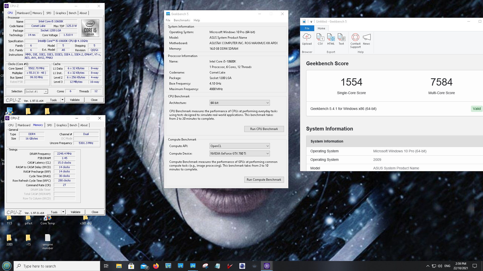483x271 pixels.
Task: Click the taskbar clock showing 2:59 PM
Action: 461,266
